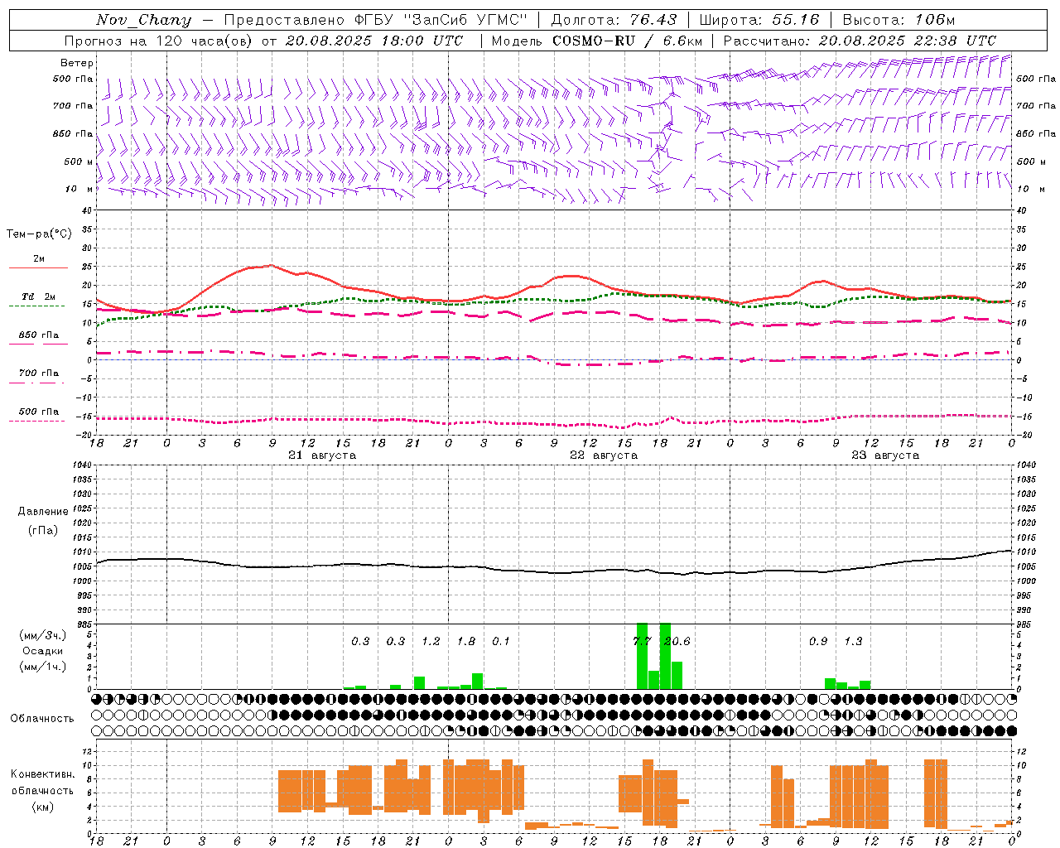
Task: Click the 'Ветер' wind panel label
Action: [x=77, y=63]
